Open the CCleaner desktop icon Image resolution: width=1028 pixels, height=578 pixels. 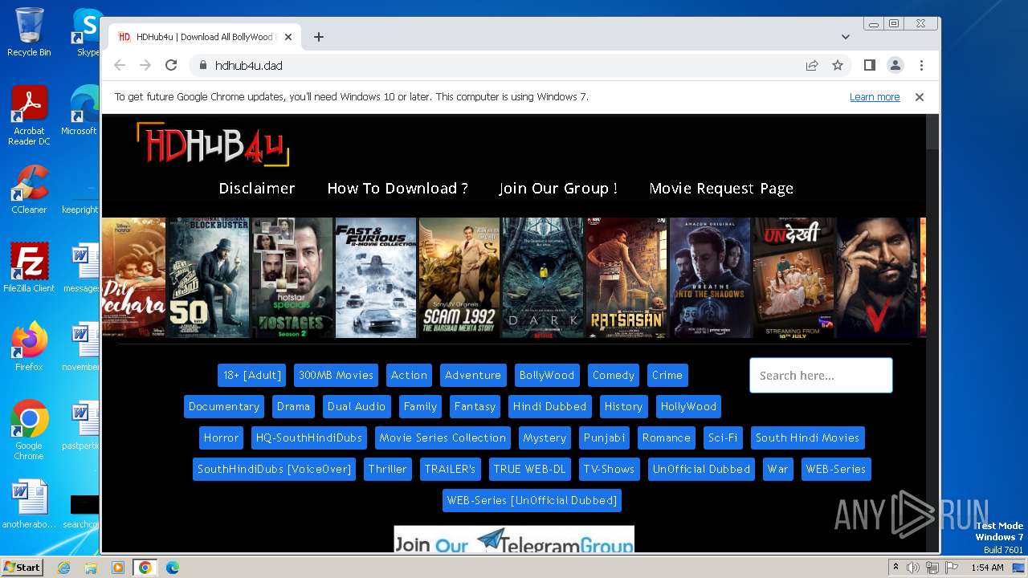click(29, 189)
